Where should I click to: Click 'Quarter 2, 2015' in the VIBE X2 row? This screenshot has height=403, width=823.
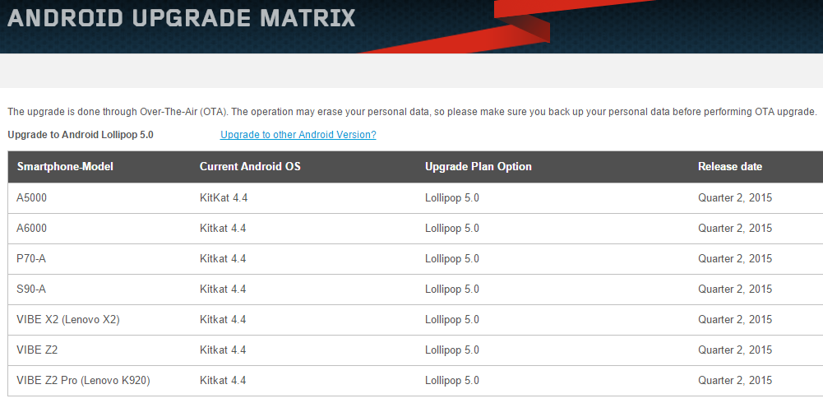point(735,320)
